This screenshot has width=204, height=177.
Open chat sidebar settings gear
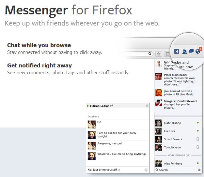(x=199, y=170)
